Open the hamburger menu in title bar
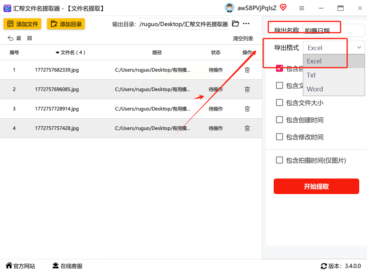This screenshot has width=367, height=273. point(302,8)
